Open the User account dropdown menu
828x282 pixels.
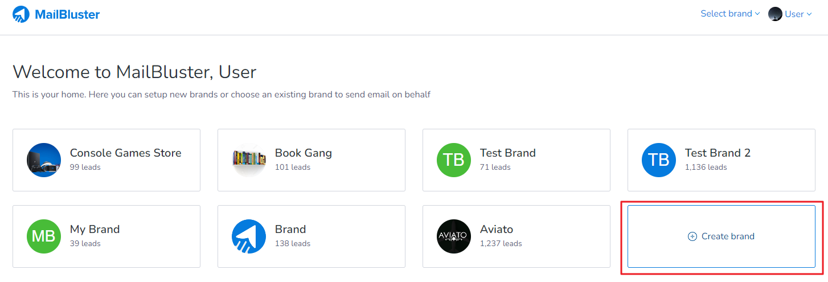pos(794,14)
